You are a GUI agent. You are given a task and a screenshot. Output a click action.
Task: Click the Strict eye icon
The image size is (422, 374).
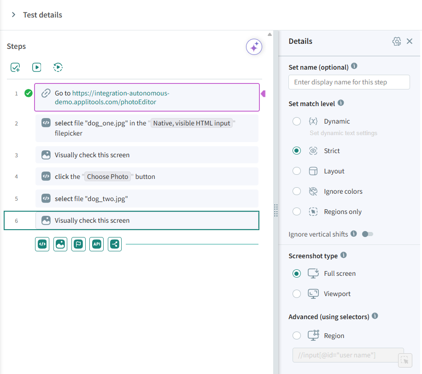click(313, 151)
